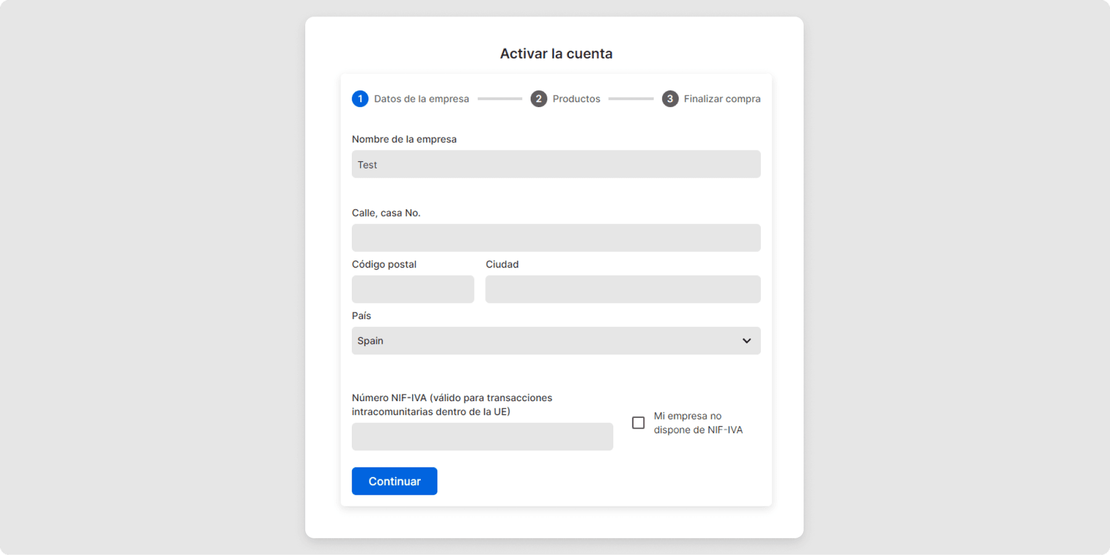This screenshot has width=1110, height=556.
Task: Click the 'País' field label
Action: click(x=361, y=316)
